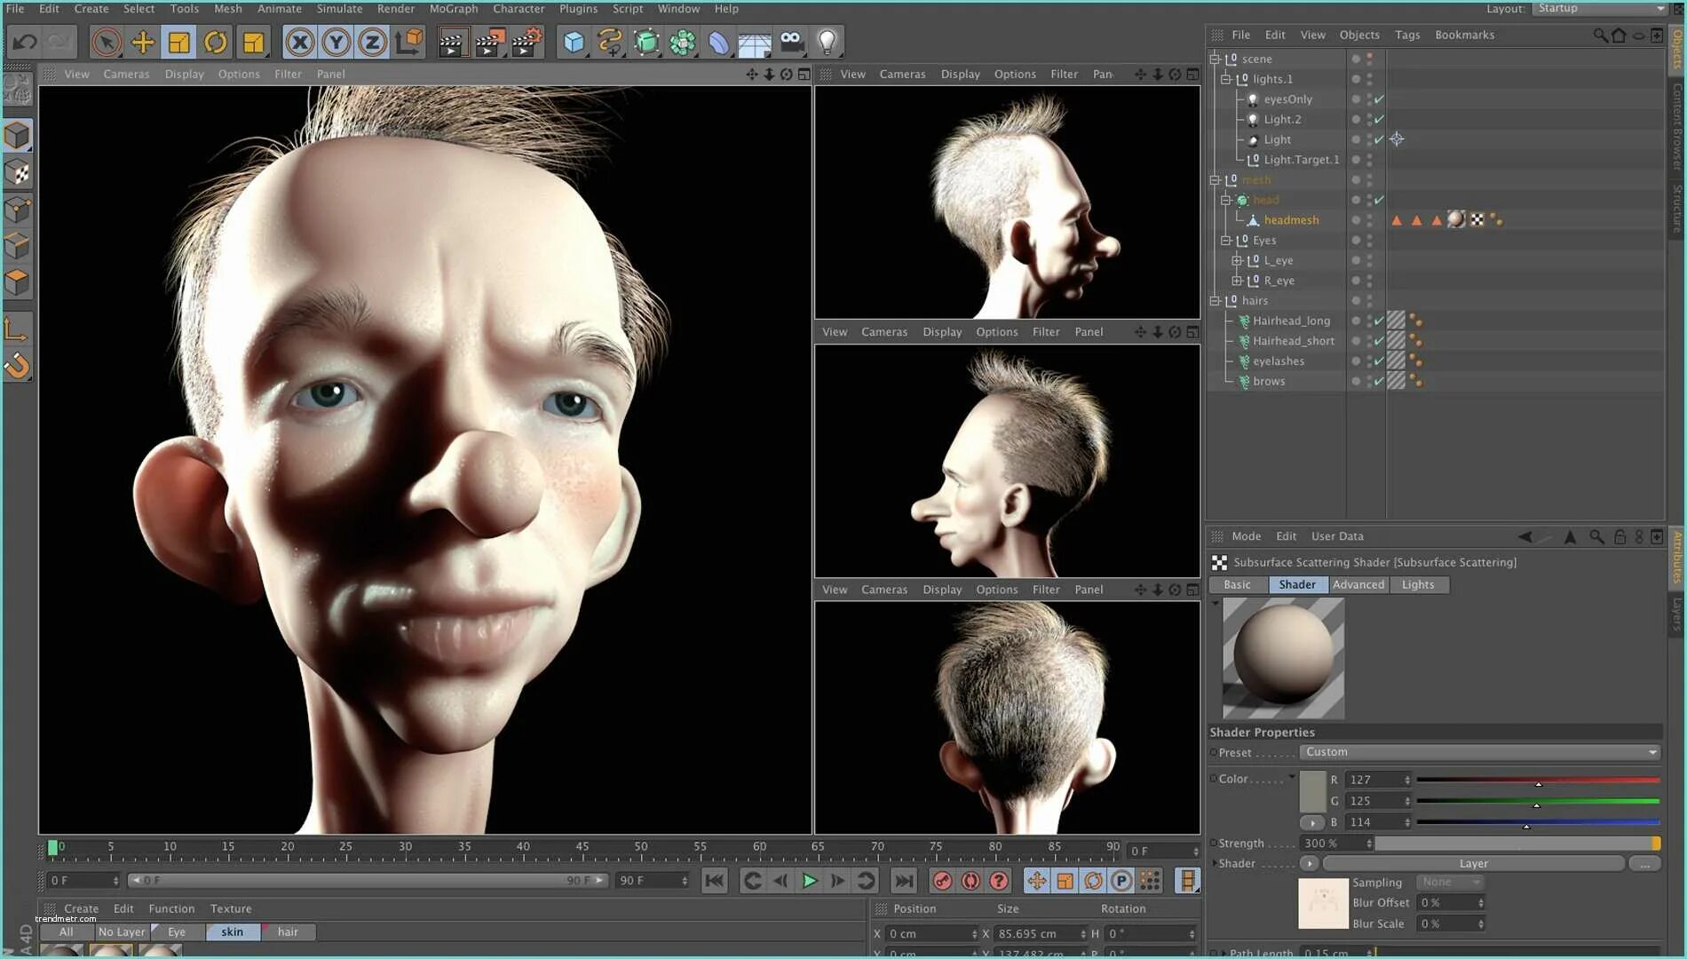Toggle visibility dots for Hairhead_short
The image size is (1687, 959).
[x=1369, y=341]
